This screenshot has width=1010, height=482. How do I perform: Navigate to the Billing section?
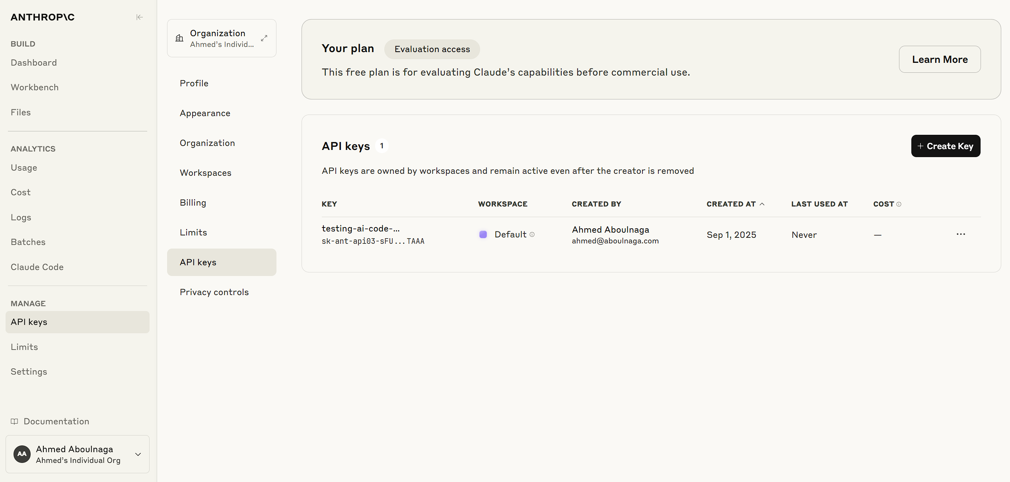click(x=193, y=202)
